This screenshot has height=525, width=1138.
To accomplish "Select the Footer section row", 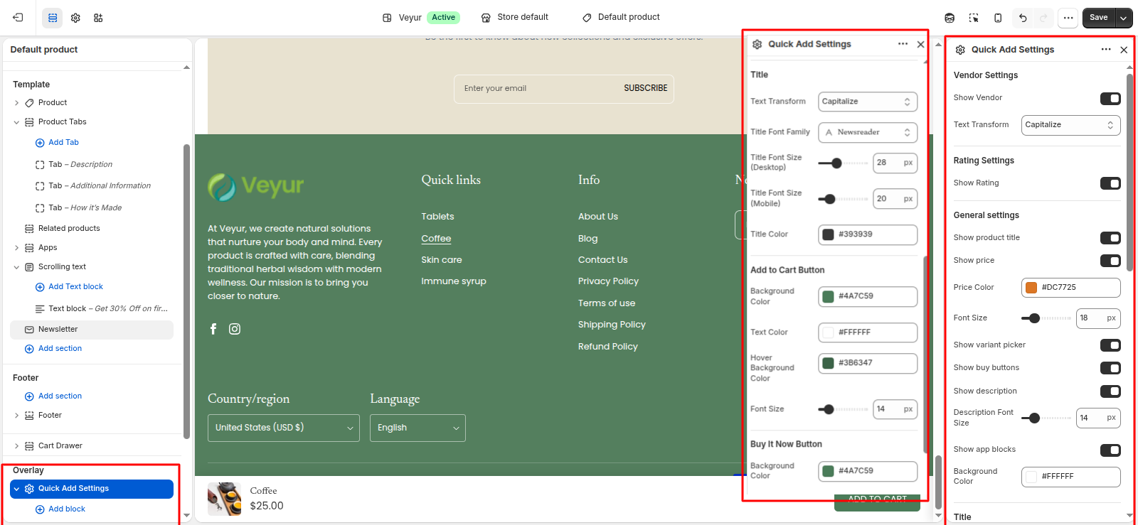I will (92, 416).
